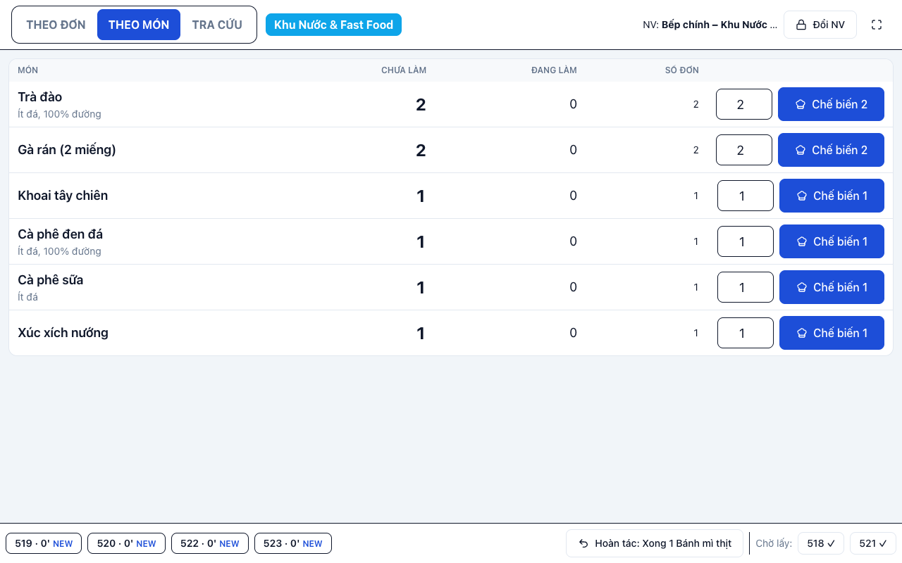Click the 'Cà phê đen đá' dish name

61,234
